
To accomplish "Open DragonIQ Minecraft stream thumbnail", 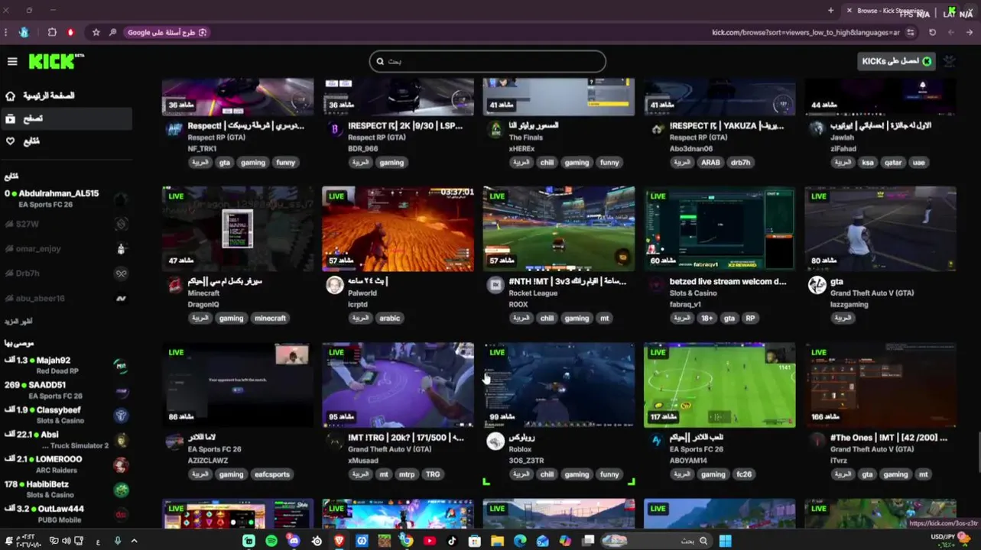I will click(238, 228).
